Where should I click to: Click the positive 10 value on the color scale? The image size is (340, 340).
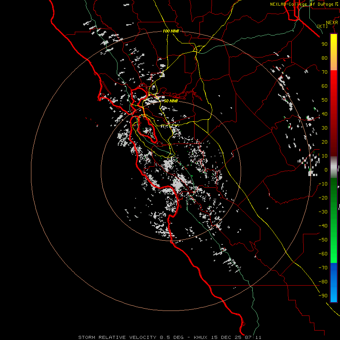click(325, 156)
